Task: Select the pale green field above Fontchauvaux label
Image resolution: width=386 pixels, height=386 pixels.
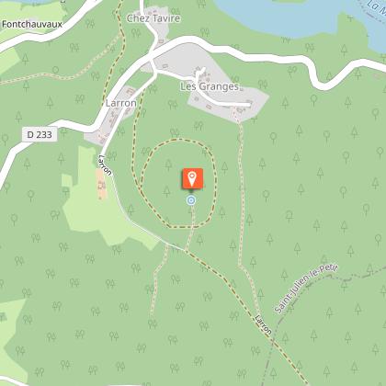Action: (30, 11)
